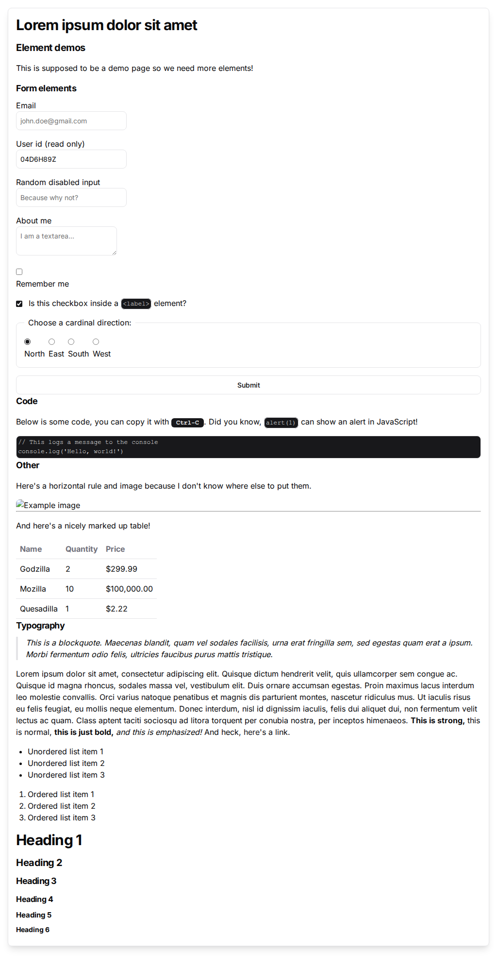Click the Price column header
497x969 pixels.
click(x=116, y=549)
